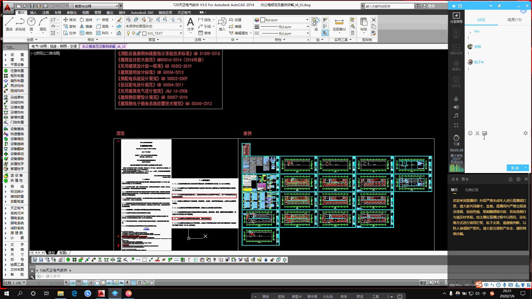The width and height of the screenshot is (532, 299).
Task: Switch to the 布局1 layout tab
Action: [63, 252]
